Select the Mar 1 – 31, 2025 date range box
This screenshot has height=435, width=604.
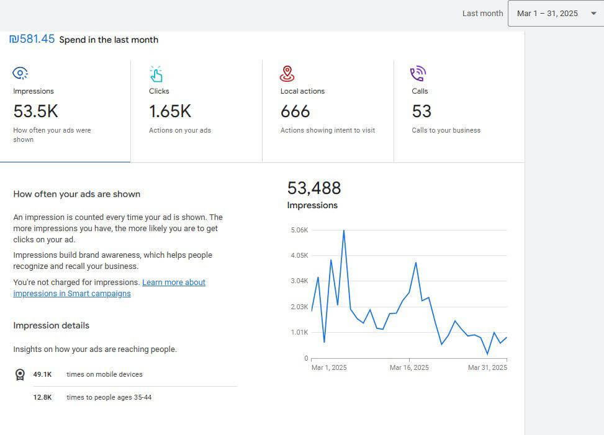tap(556, 14)
